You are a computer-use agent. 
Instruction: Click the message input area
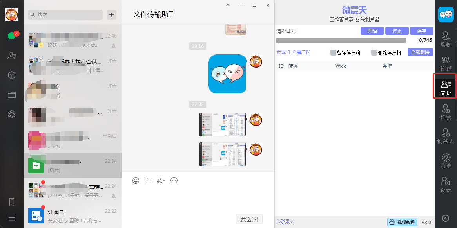click(198, 199)
